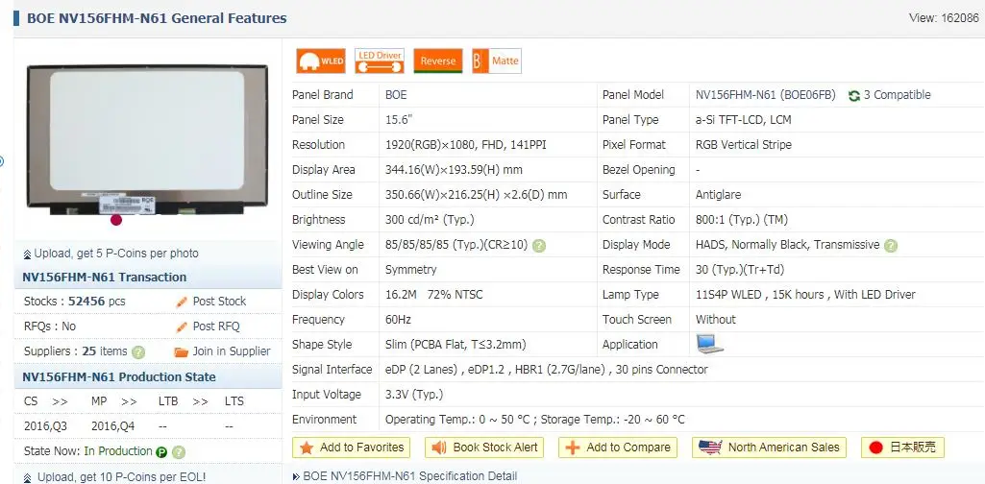Click the pencil icon next to Post Stock
The width and height of the screenshot is (985, 484).
click(x=182, y=302)
